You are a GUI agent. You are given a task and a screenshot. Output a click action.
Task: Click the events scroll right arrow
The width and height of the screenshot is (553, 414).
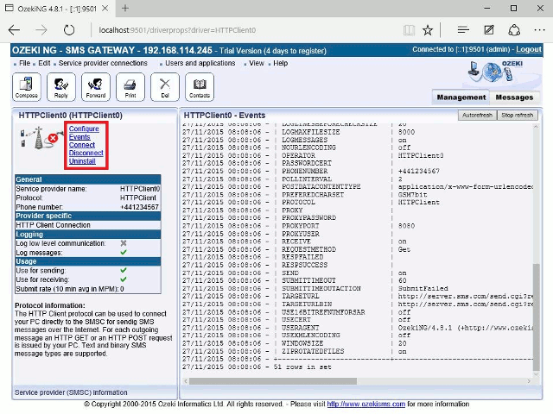[529, 381]
